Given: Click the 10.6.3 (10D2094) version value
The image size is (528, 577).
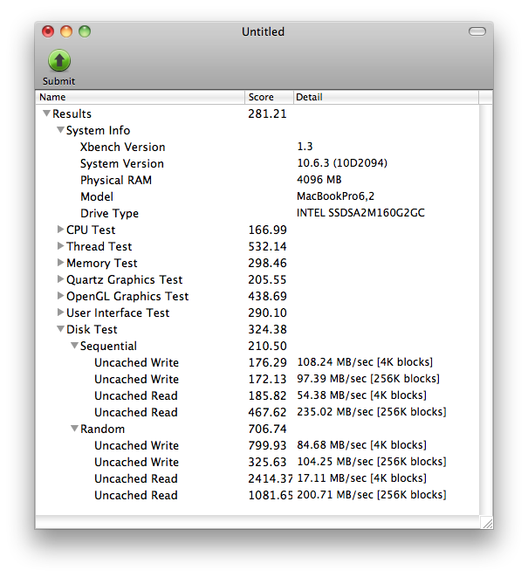Looking at the screenshot, I should 342,163.
